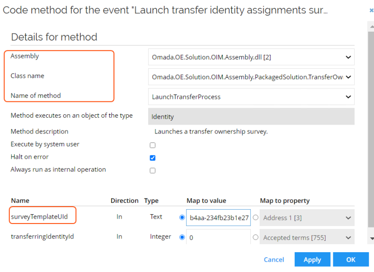Click the Cancel link
The image size is (374, 272).
tap(274, 260)
